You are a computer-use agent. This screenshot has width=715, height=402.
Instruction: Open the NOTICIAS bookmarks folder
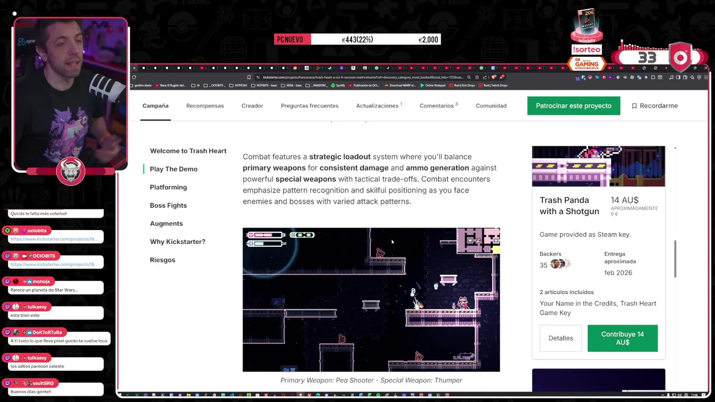pyautogui.click(x=238, y=85)
